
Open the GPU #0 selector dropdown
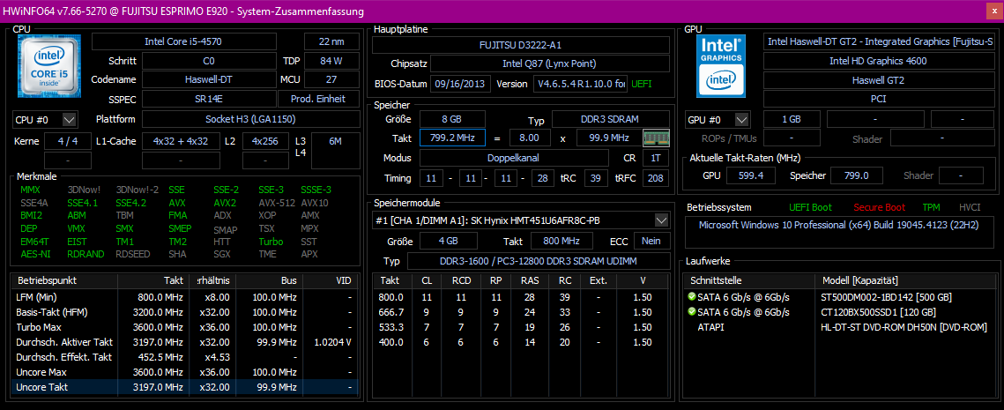(x=741, y=120)
